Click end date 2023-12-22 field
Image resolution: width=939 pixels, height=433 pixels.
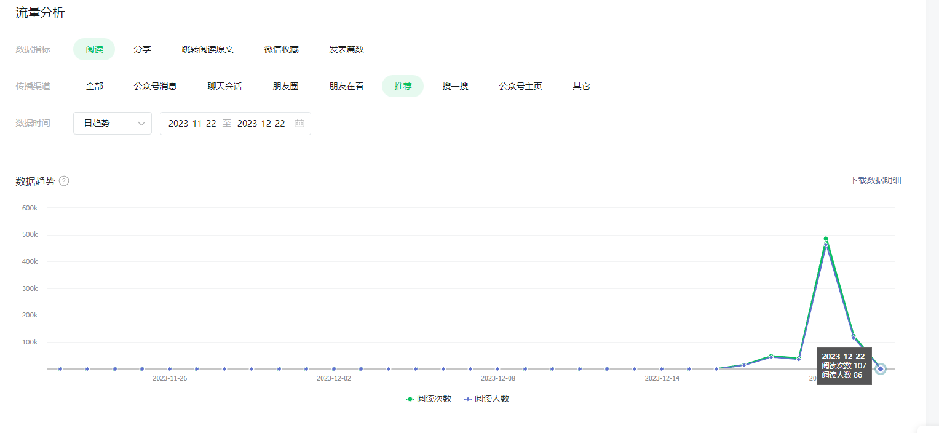click(261, 123)
